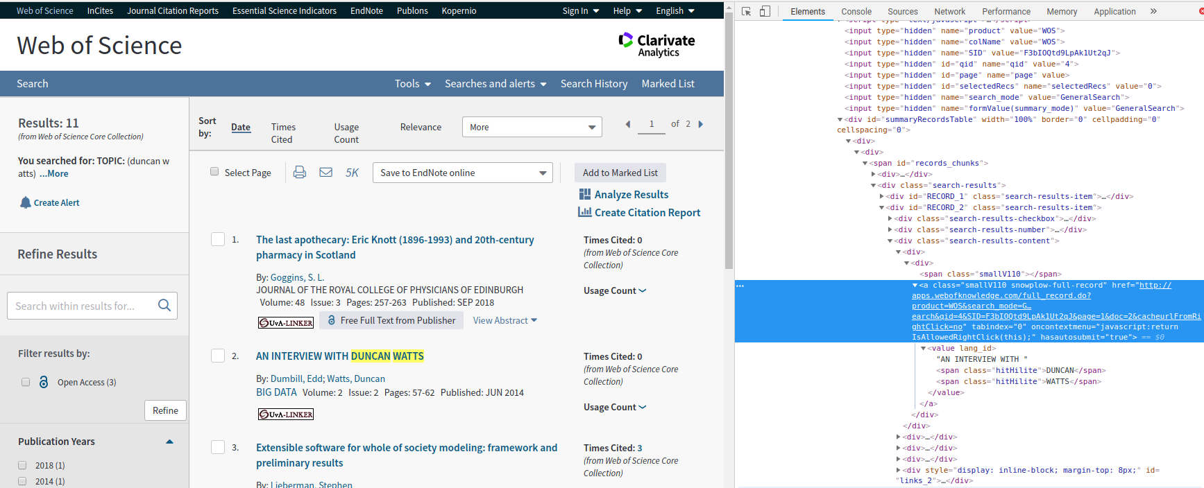Screen dimensions: 1204x488
Task: Go to previous results page arrow
Action: pos(628,124)
